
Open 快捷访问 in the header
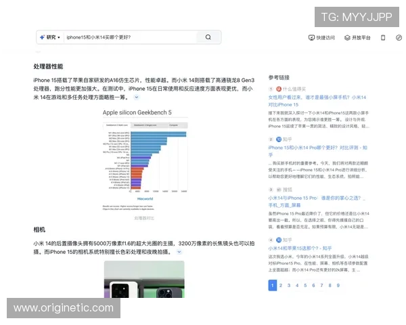click(x=321, y=38)
